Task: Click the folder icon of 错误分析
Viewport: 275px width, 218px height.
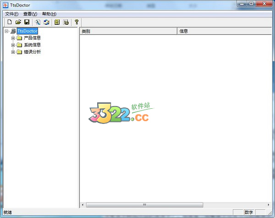Action: coord(19,52)
